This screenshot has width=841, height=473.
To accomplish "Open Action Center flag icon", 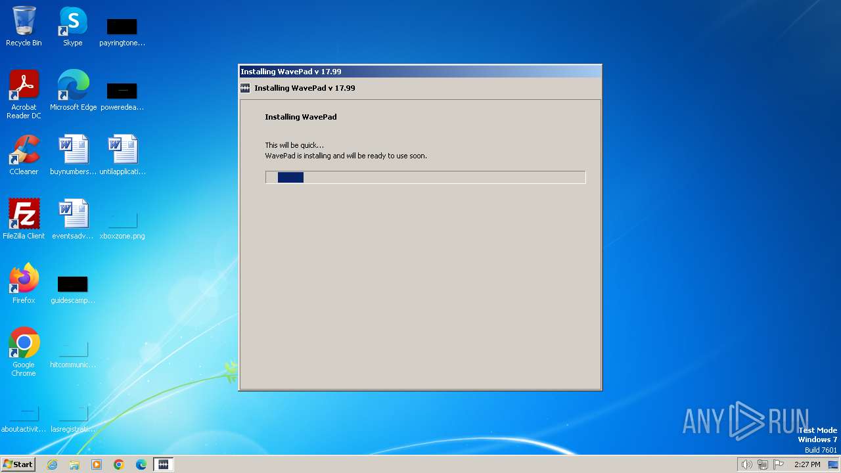I will click(779, 464).
